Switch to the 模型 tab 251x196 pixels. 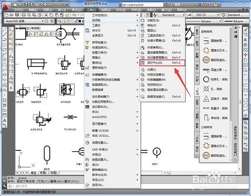34,172
